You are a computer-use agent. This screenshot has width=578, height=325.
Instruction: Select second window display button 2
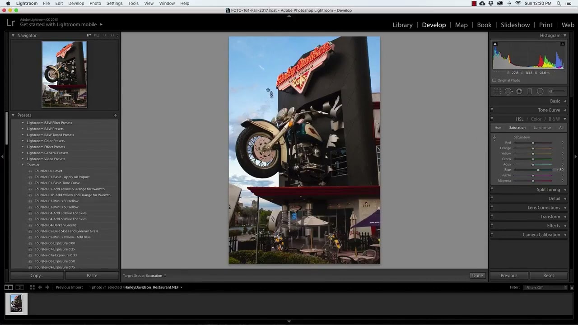click(19, 287)
